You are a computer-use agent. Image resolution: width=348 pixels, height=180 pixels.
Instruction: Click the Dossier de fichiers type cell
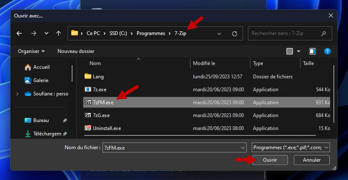[x=273, y=77]
